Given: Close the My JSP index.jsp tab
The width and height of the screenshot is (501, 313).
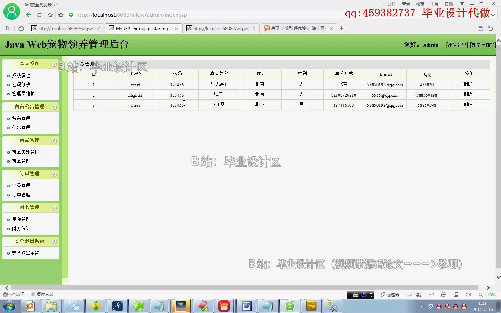Looking at the screenshot, I should [x=176, y=28].
